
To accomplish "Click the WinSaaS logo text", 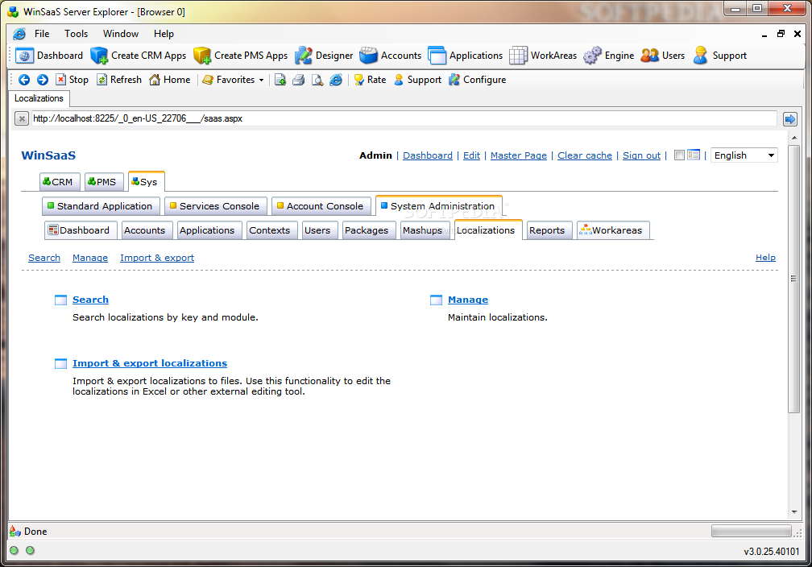I will [48, 155].
